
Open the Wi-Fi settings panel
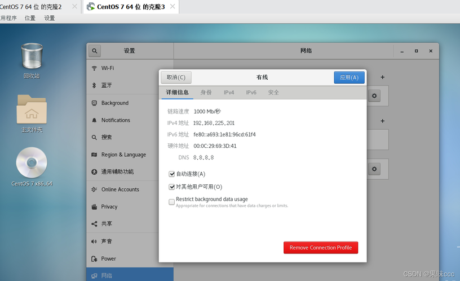[x=107, y=68]
